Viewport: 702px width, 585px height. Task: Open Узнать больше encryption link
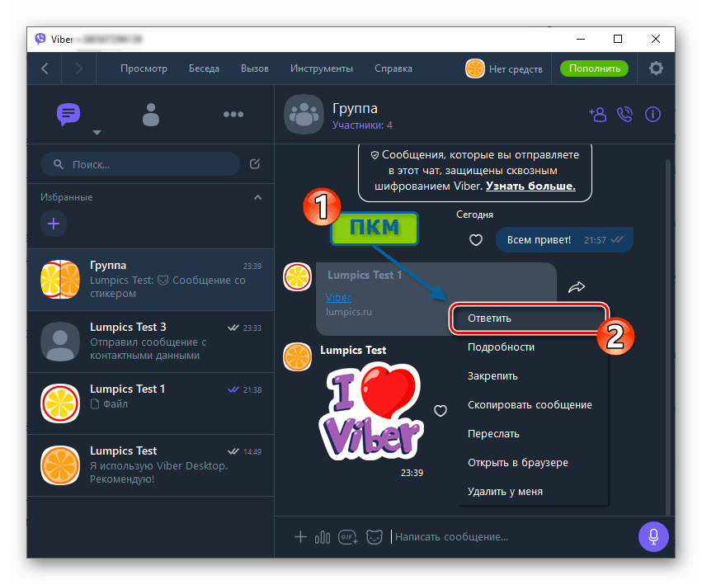coord(530,186)
